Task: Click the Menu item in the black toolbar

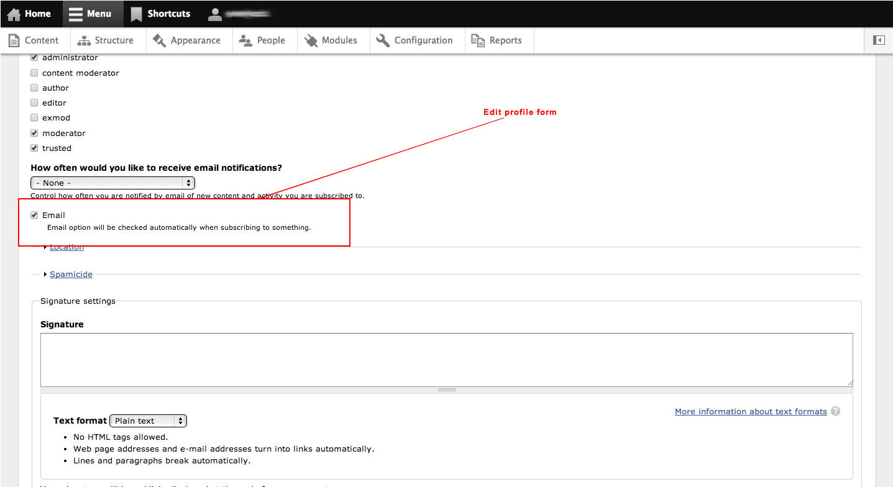Action: [x=93, y=13]
